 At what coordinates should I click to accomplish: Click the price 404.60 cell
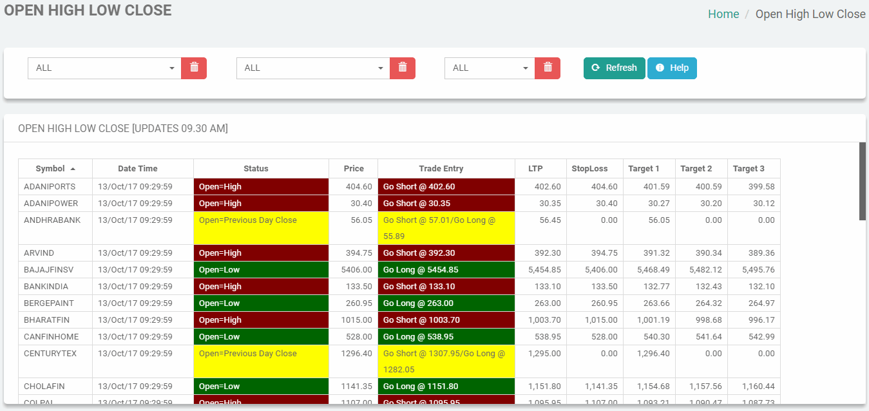[354, 187]
